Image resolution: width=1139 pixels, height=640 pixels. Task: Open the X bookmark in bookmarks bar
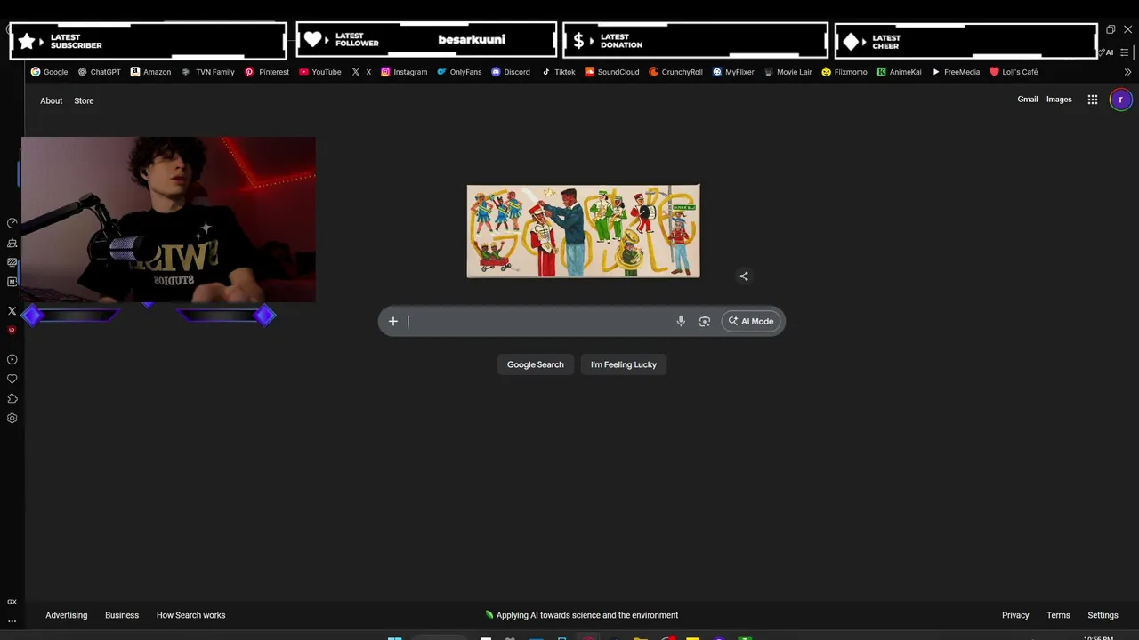[361, 72]
